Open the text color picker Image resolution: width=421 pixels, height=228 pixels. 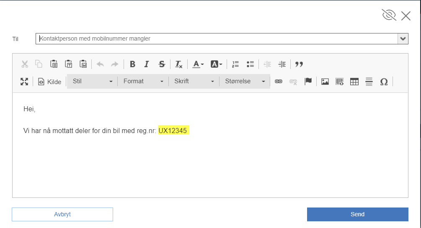[x=198, y=64]
